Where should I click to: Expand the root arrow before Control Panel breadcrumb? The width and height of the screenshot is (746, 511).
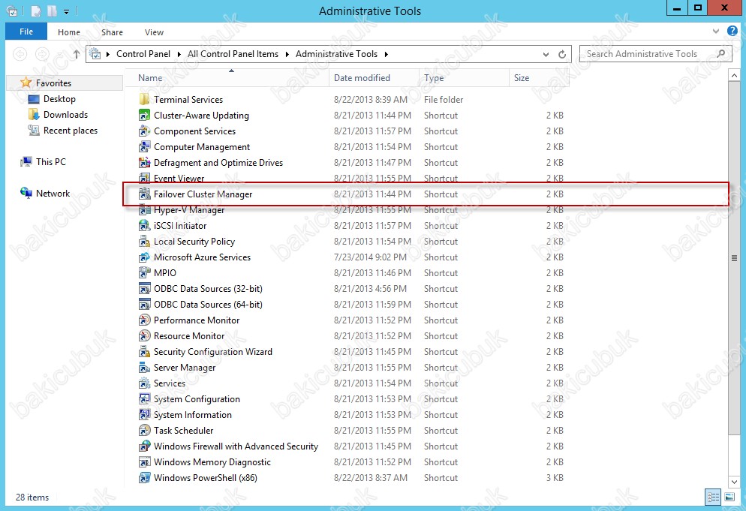pos(108,54)
